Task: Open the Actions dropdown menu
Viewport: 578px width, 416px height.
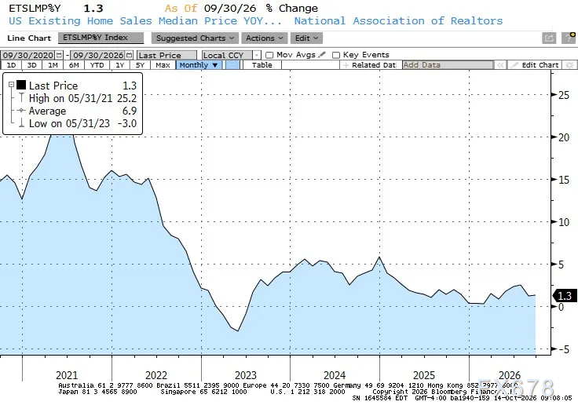Action: (264, 38)
